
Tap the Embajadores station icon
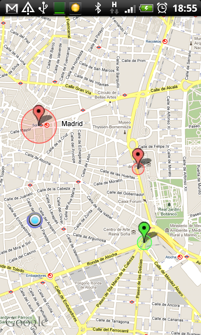coord(50,276)
